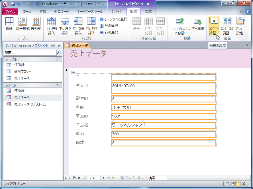Switch to the ホーム ribbon tab
The image size is (253, 189).
point(27,12)
